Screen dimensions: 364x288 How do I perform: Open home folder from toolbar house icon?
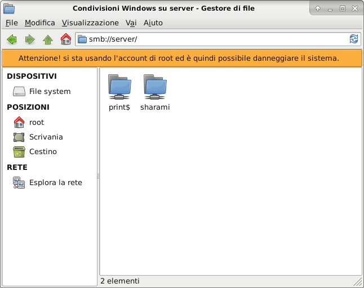[x=66, y=39]
